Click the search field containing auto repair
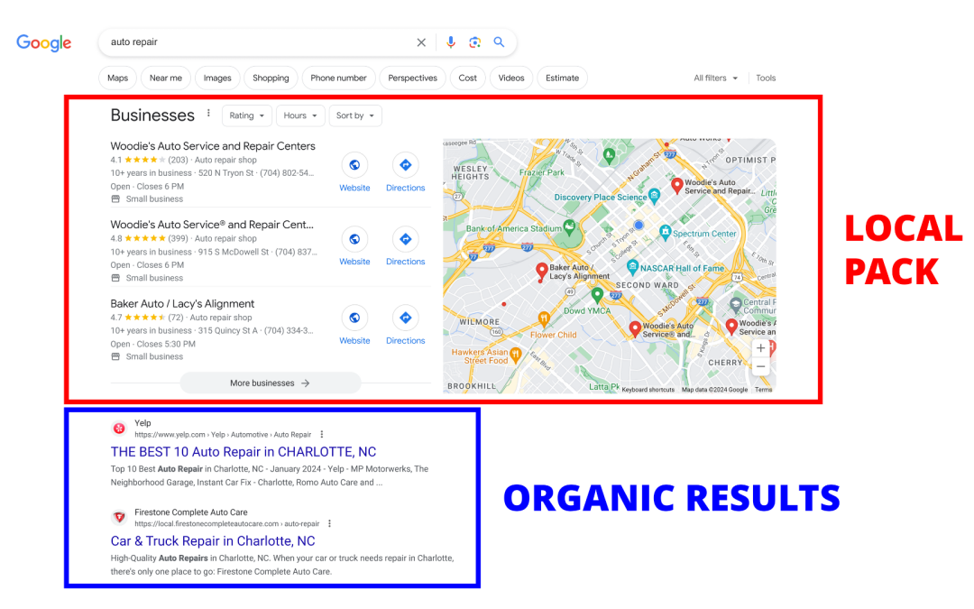The image size is (974, 609). click(258, 42)
